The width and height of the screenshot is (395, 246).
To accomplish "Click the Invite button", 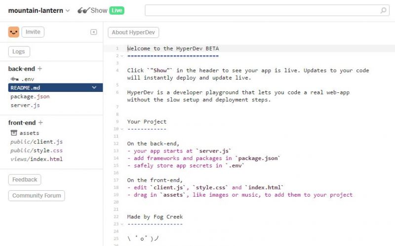I will 33,32.
